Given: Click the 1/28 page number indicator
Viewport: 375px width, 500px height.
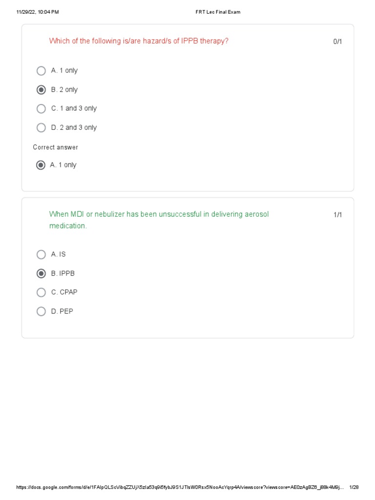Looking at the screenshot, I should [x=354, y=487].
